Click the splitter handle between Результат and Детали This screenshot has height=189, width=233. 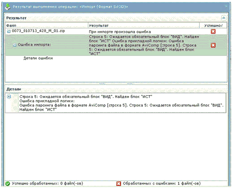click(116, 83)
